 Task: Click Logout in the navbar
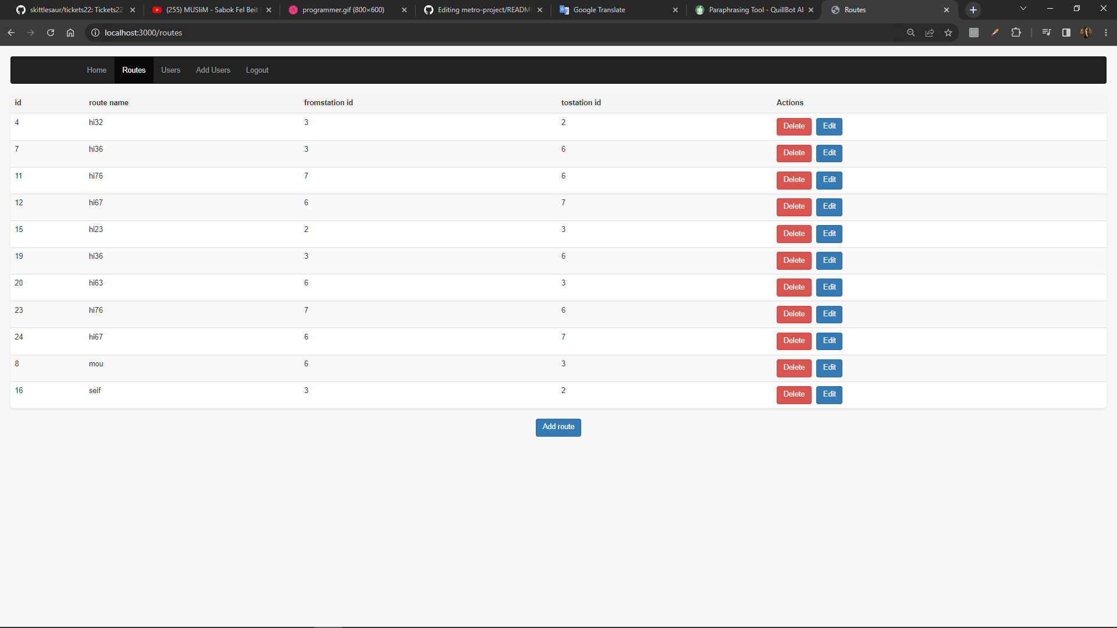click(x=257, y=70)
